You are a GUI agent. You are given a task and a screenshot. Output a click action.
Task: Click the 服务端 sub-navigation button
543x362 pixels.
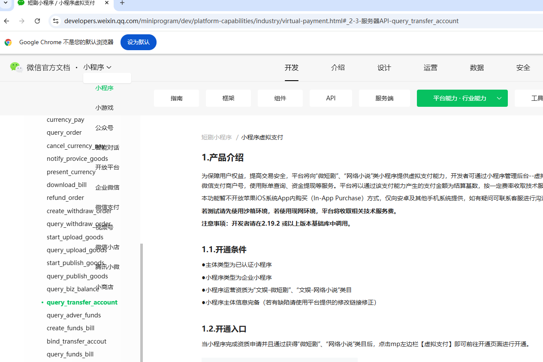click(384, 98)
